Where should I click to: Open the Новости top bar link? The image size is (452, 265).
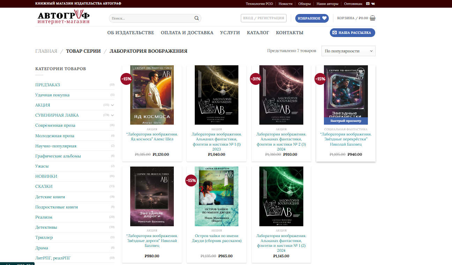pyautogui.click(x=286, y=3)
